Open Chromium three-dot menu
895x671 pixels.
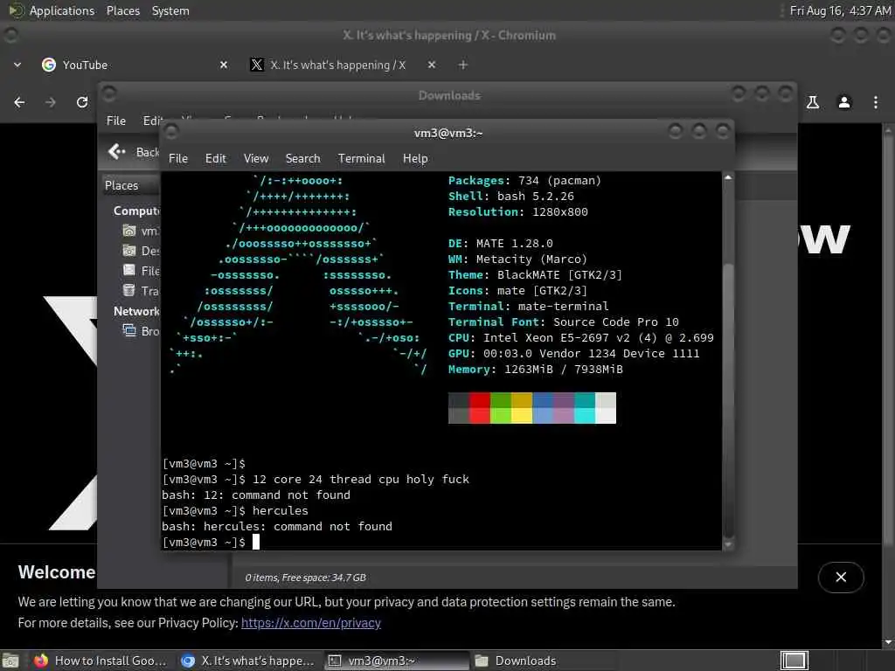point(876,102)
